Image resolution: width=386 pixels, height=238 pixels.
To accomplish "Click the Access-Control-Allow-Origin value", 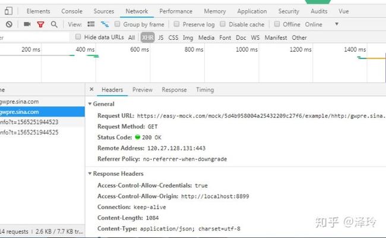I will [x=215, y=196].
